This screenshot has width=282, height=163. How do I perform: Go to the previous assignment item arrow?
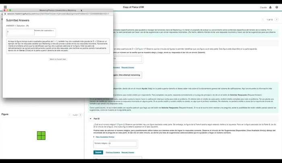tap(263, 19)
